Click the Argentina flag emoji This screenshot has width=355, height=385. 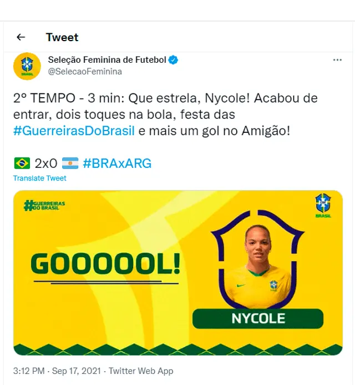[x=70, y=163]
